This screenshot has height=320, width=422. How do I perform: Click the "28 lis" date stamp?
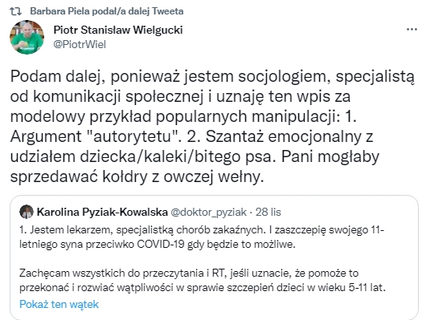tap(268, 212)
